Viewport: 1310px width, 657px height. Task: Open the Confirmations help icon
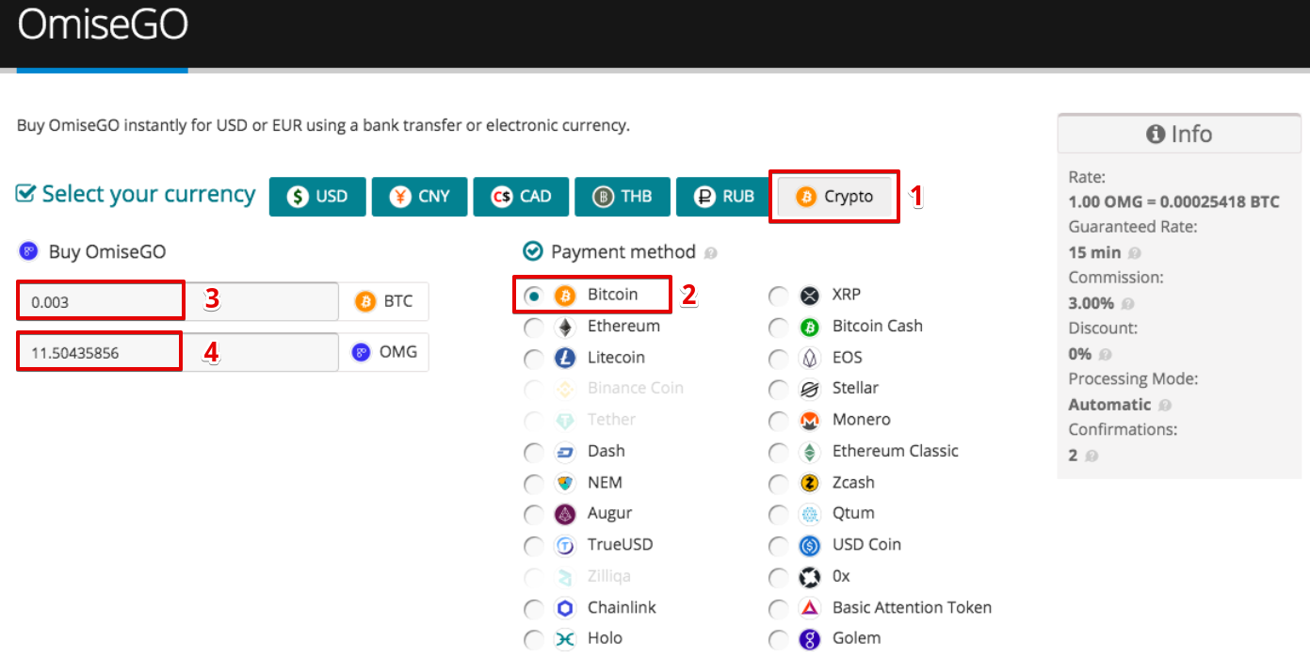(1092, 457)
